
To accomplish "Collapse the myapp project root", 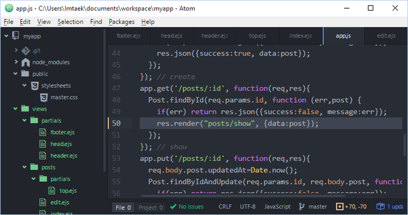I will (6, 36).
